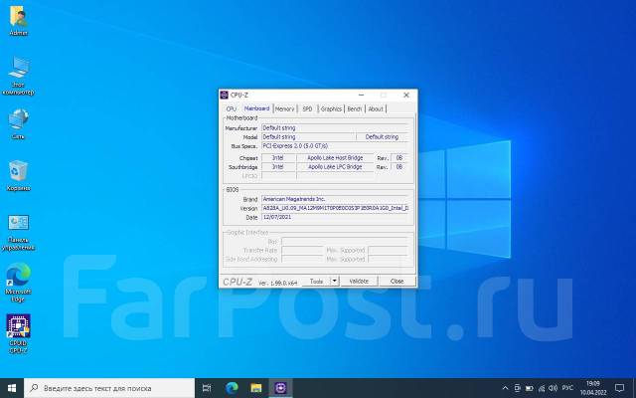
Task: Open the Graphics tab
Action: click(331, 108)
